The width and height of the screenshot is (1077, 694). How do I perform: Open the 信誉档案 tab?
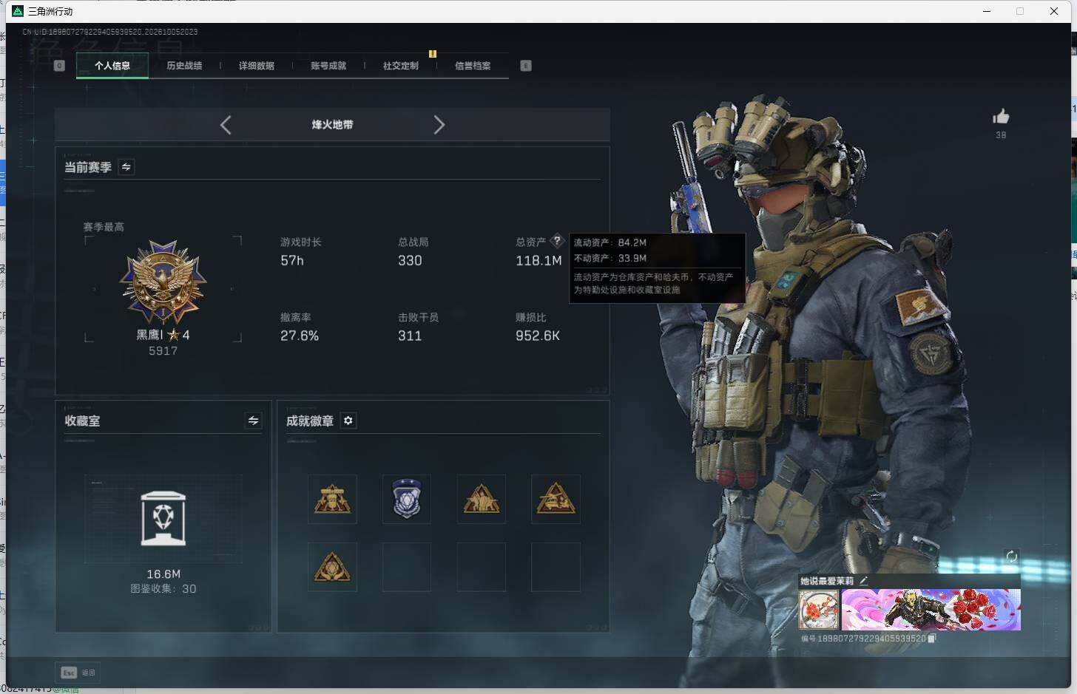click(473, 66)
